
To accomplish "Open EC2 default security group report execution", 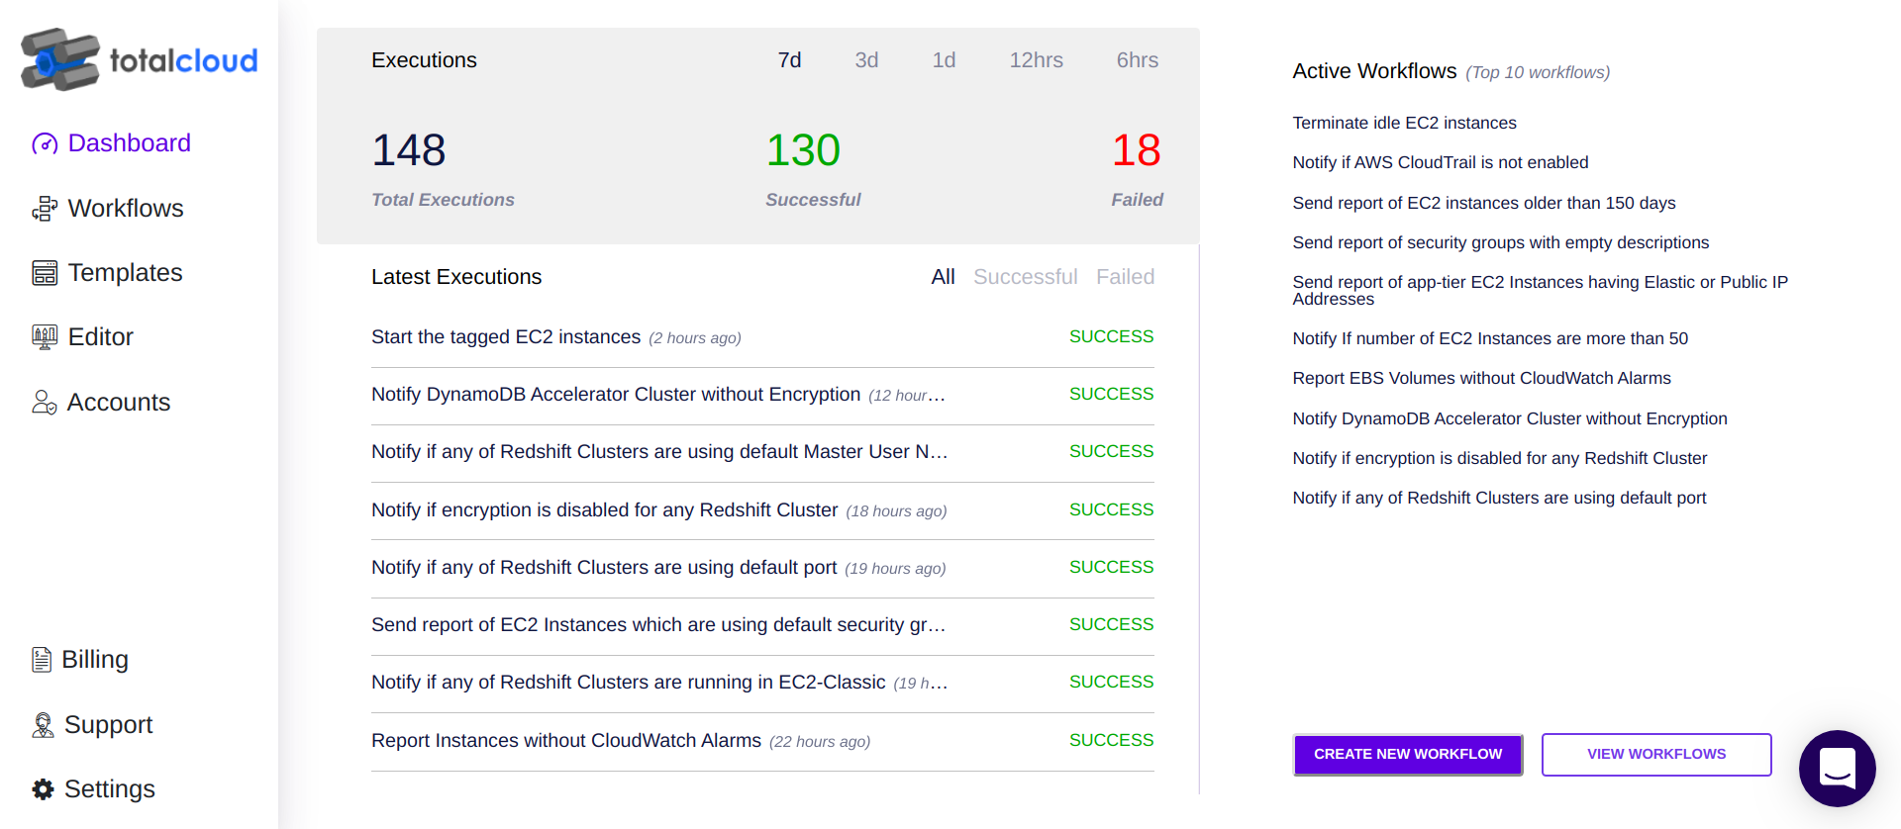I will pyautogui.click(x=762, y=625).
